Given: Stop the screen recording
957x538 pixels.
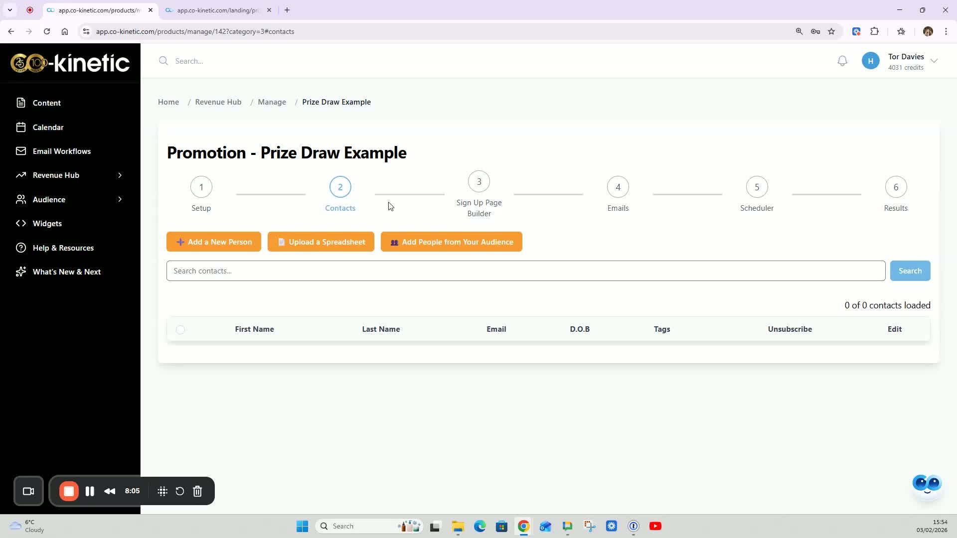Looking at the screenshot, I should [69, 492].
